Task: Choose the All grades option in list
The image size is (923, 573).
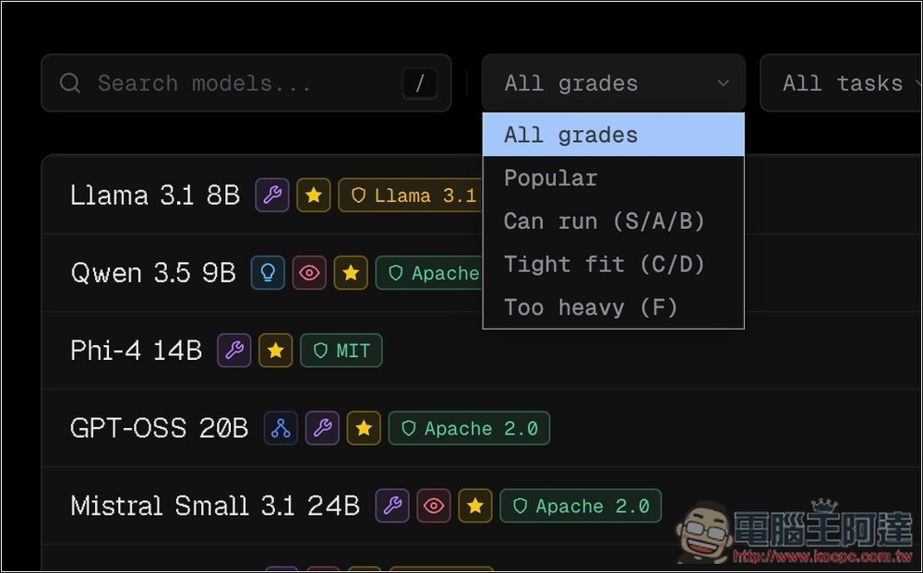Action: point(613,135)
